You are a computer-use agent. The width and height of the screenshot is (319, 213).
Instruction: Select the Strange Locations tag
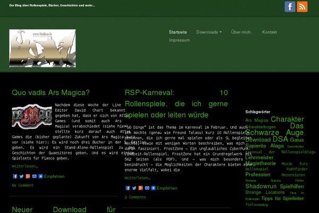(x=265, y=192)
